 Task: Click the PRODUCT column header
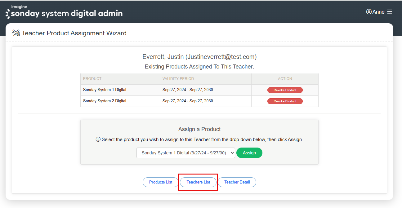[x=92, y=79]
